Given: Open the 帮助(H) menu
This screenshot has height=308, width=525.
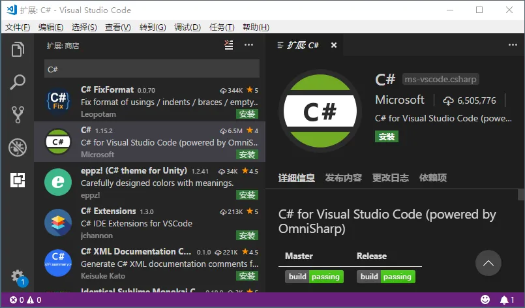Looking at the screenshot, I should [256, 27].
